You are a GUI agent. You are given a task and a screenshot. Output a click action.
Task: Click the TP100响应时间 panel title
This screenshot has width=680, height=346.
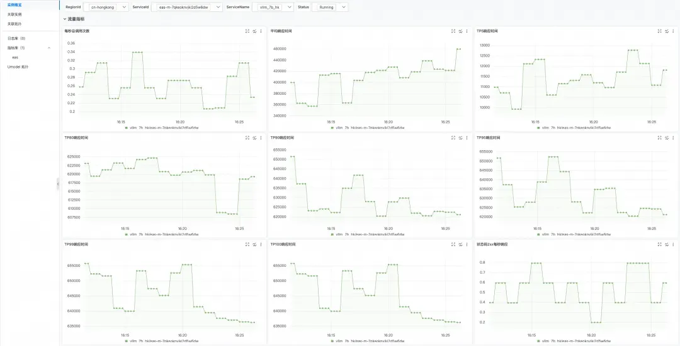pyautogui.click(x=283, y=244)
